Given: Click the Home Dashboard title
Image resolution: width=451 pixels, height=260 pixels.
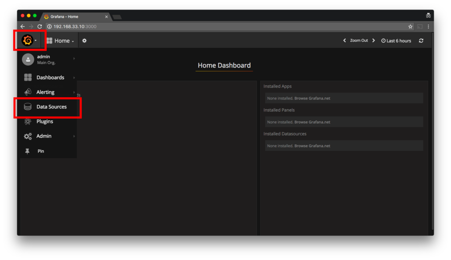Looking at the screenshot, I should [x=224, y=65].
